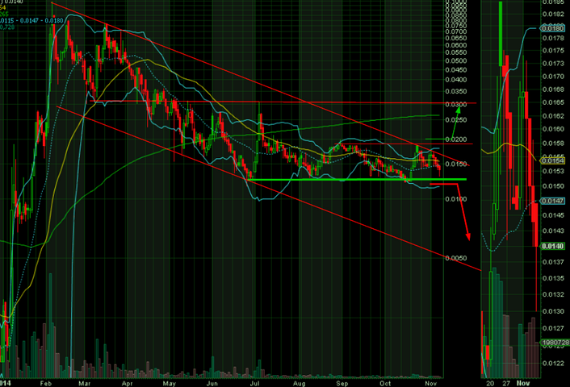Click the Sep month label on time axis
This screenshot has height=387, width=570.
click(x=342, y=383)
